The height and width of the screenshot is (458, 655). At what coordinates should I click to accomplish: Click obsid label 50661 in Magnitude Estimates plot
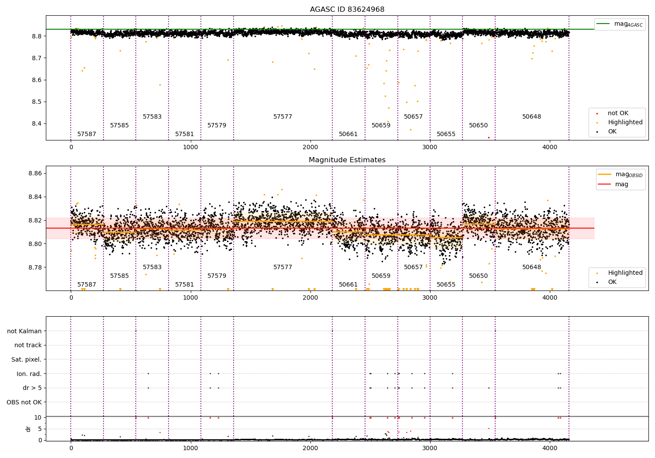click(x=348, y=285)
